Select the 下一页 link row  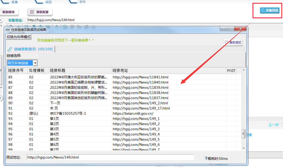[124, 103]
